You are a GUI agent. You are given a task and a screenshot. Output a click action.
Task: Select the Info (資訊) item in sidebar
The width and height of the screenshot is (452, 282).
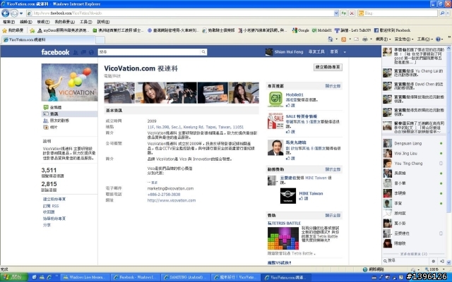(x=69, y=114)
